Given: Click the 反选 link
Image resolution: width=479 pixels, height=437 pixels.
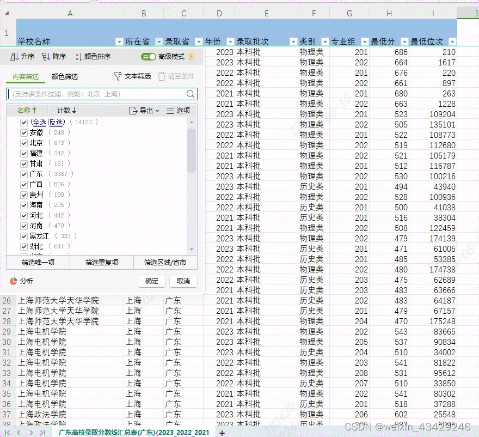Looking at the screenshot, I should click(x=56, y=122).
